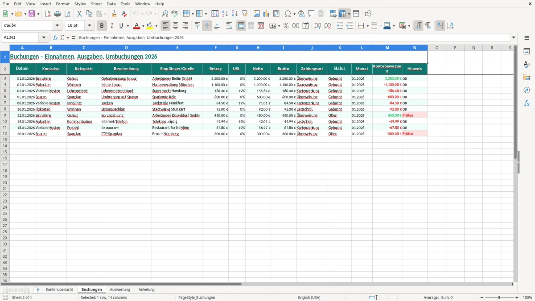Export directly as PDF
Image resolution: width=535 pixels, height=301 pixels.
[48, 14]
